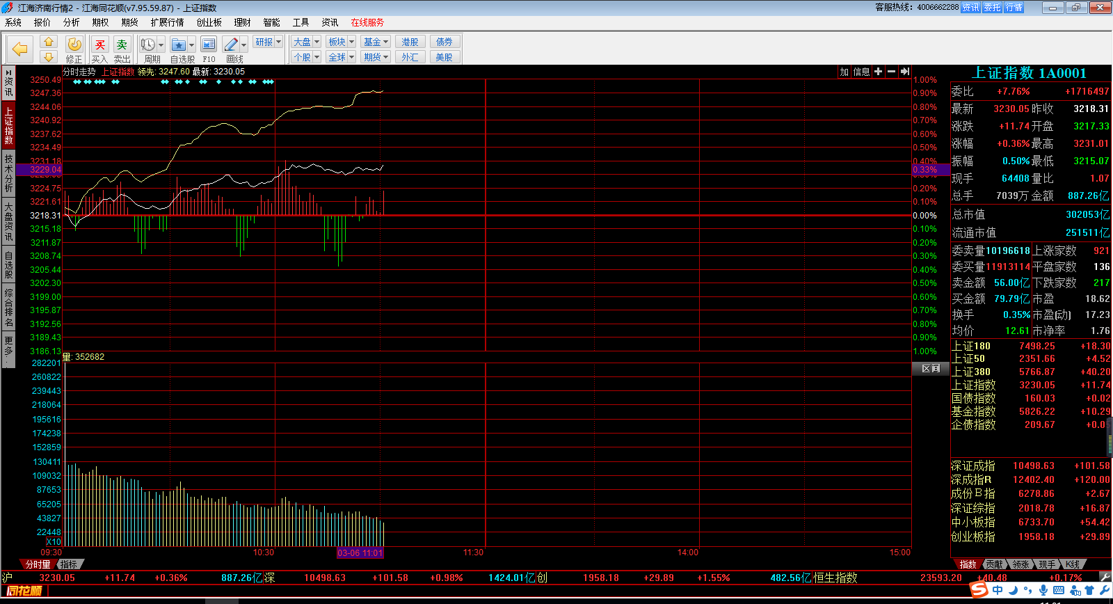Click the 港股 button
Viewport: 1113px width, 604px height.
410,42
